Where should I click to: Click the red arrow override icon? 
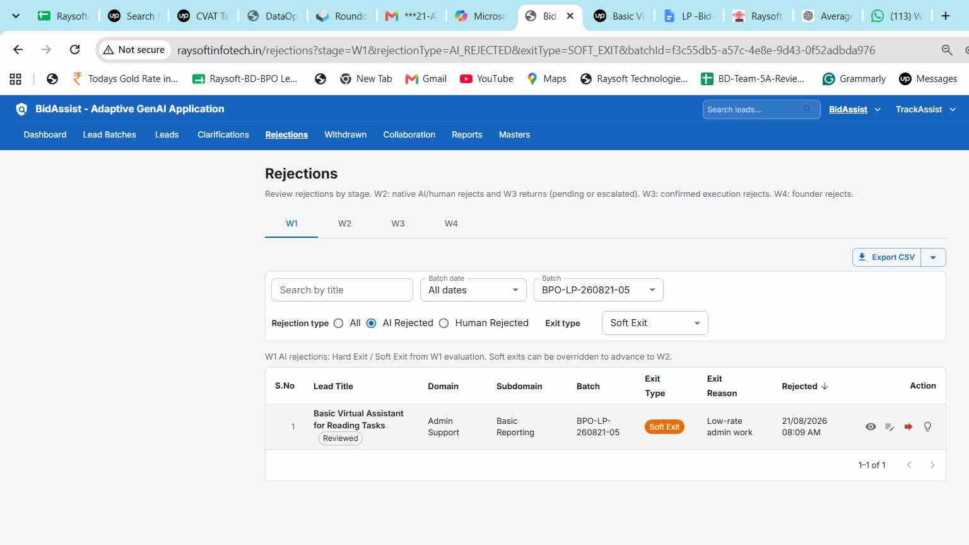[x=908, y=427]
